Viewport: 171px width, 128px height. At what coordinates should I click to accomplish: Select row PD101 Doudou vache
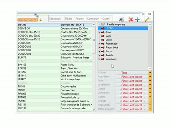[55, 86]
